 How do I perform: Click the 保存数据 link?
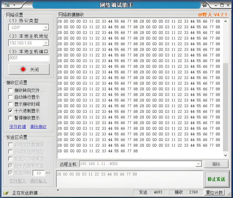(17, 127)
